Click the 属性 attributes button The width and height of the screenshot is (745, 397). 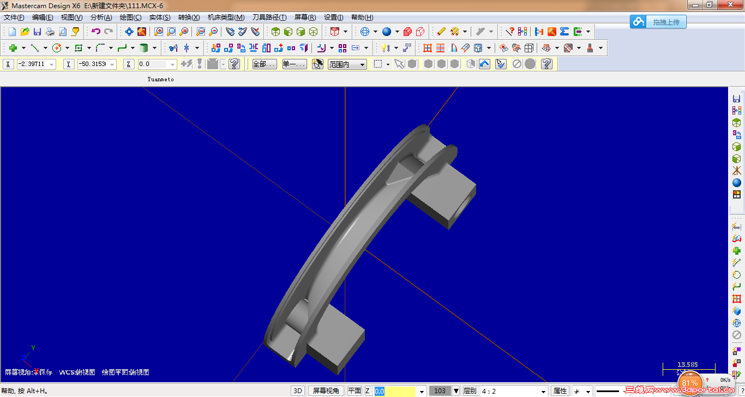pyautogui.click(x=560, y=391)
